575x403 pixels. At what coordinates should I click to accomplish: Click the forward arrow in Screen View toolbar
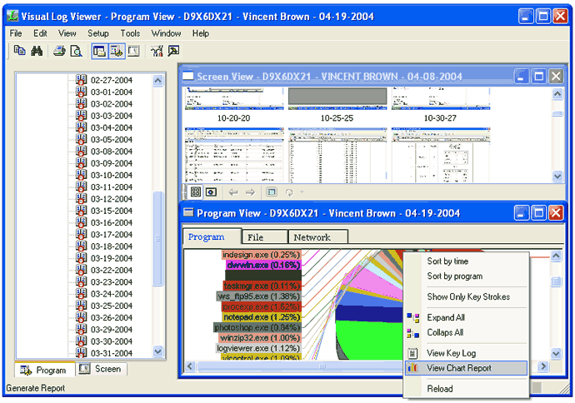(250, 192)
